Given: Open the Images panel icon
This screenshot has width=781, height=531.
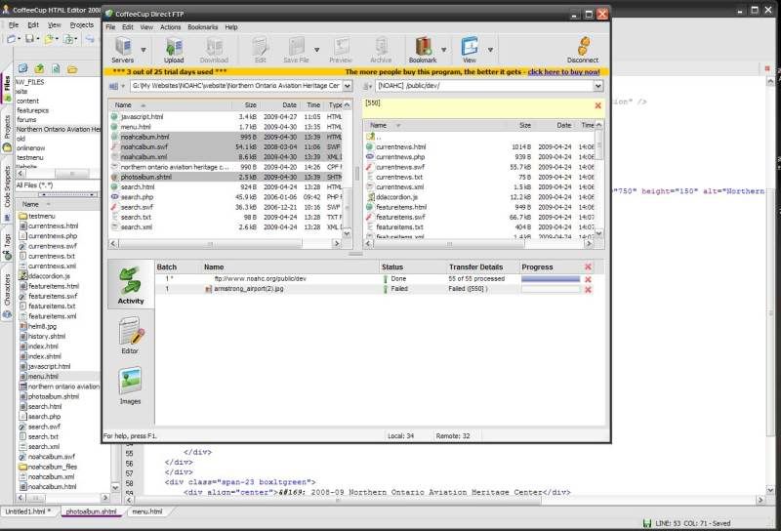Looking at the screenshot, I should [x=130, y=386].
